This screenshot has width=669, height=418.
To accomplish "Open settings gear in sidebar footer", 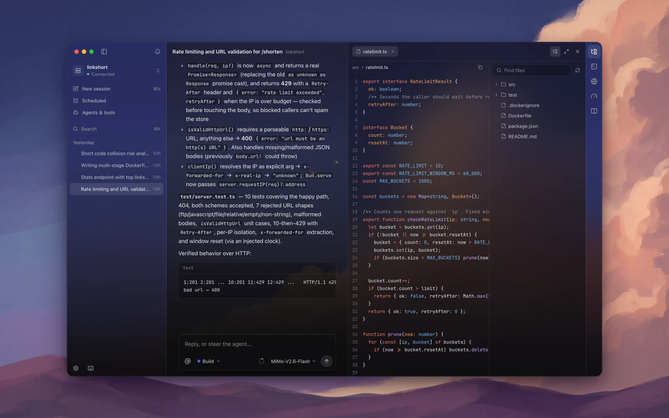I will point(76,368).
